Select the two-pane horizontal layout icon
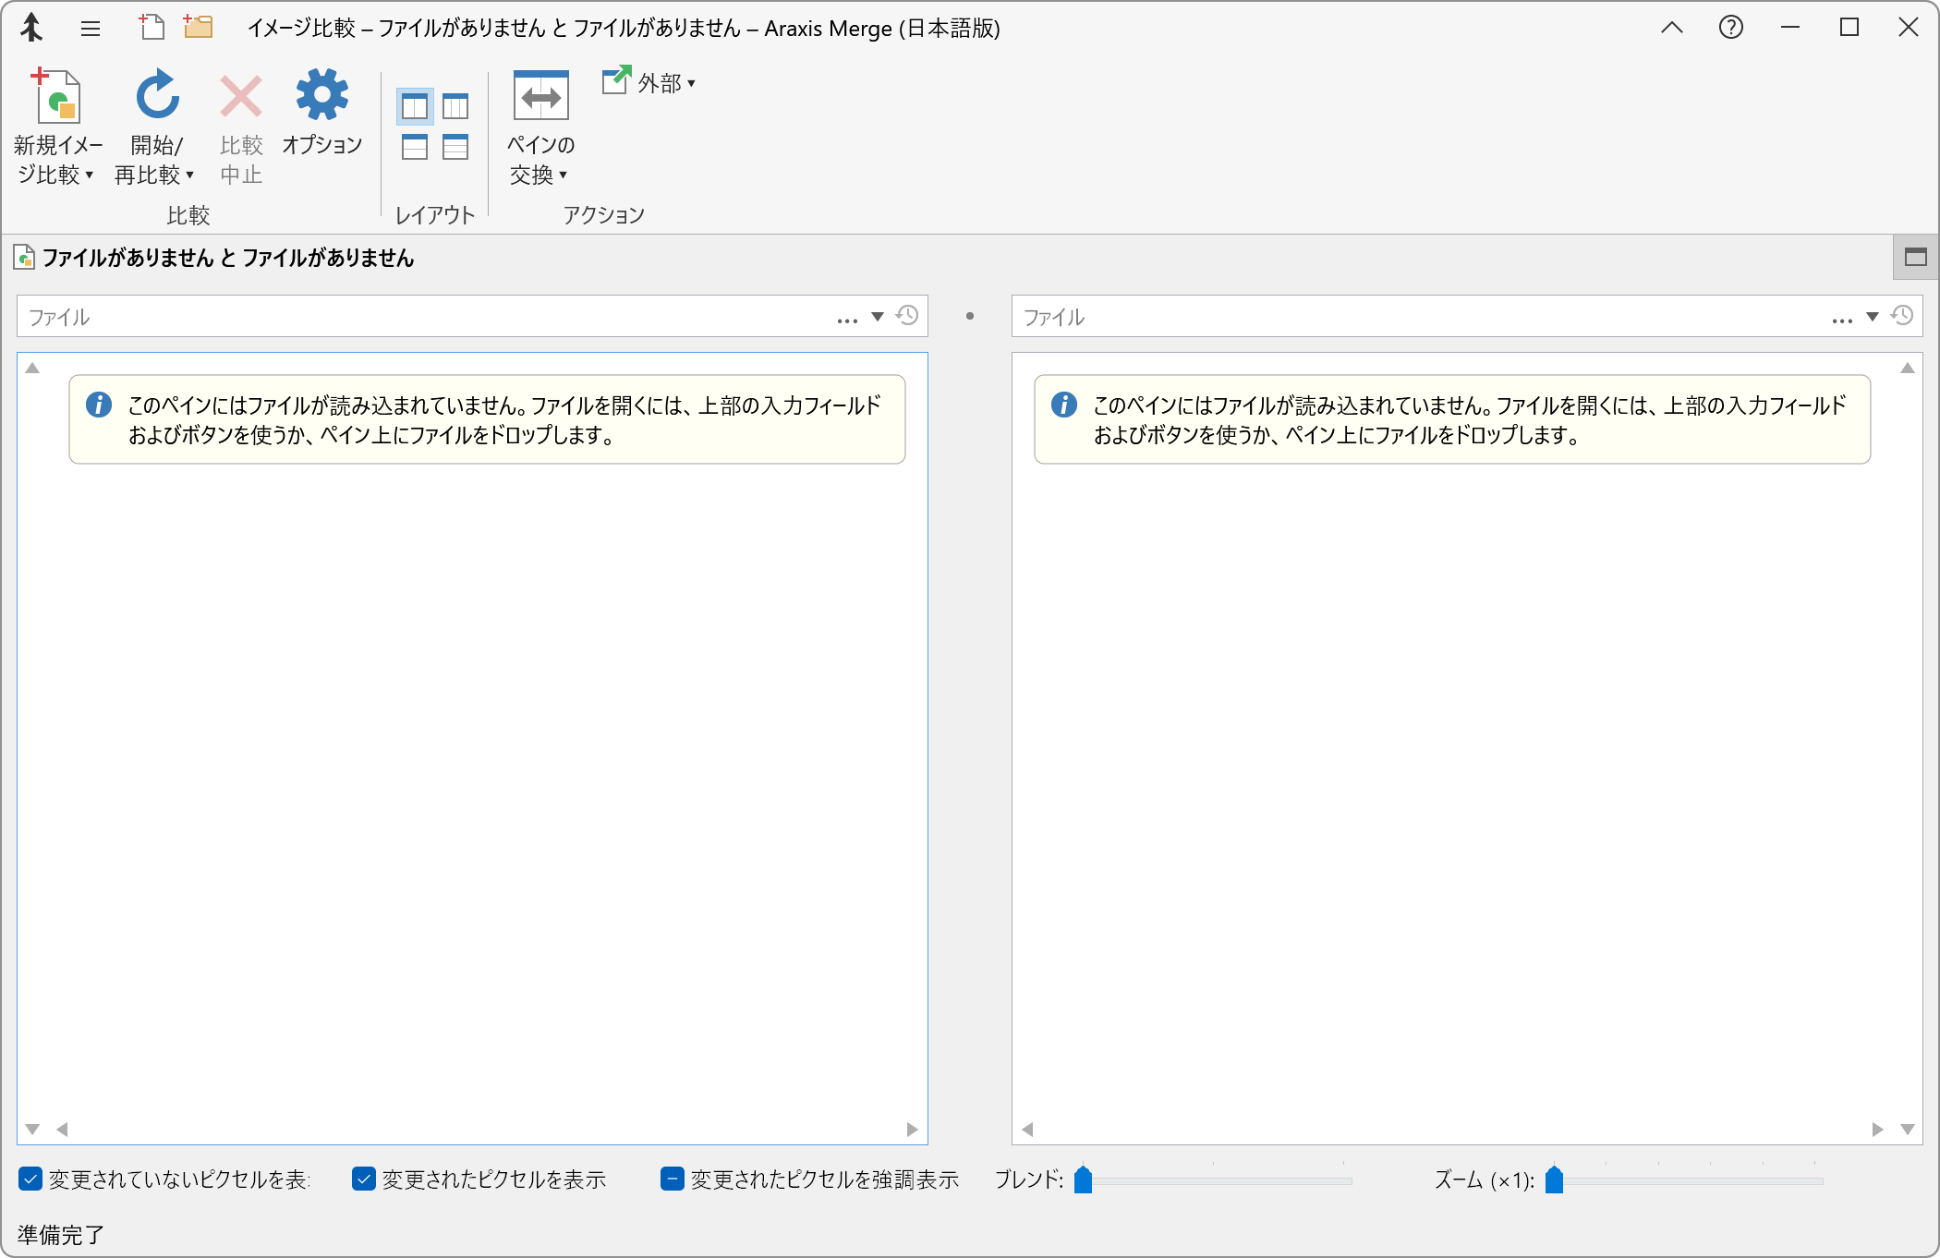 click(415, 147)
